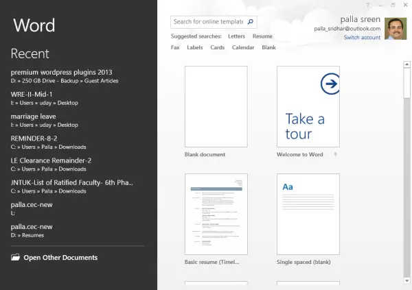Click the Take a tour arrow icon
Viewport: 412px width, 290px height.
click(x=330, y=84)
